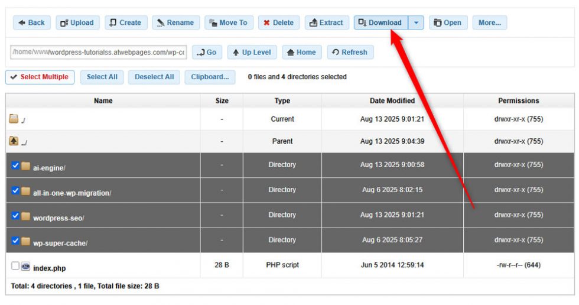Click the Extract button
579x305 pixels.
pos(327,22)
